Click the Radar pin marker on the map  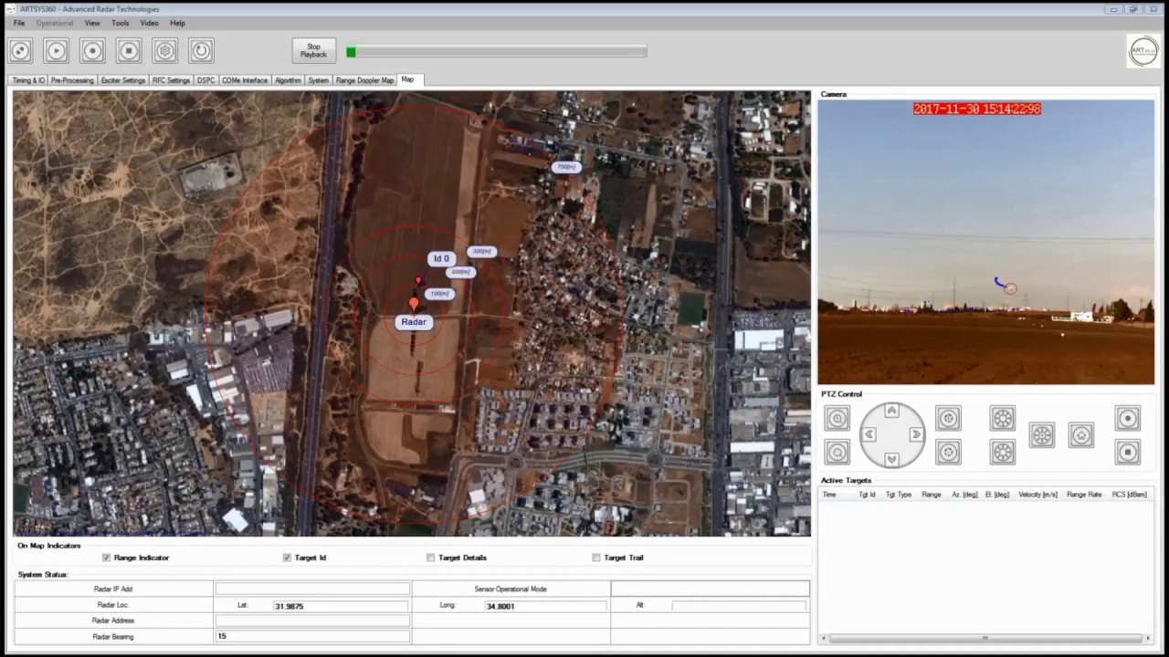[x=414, y=304]
